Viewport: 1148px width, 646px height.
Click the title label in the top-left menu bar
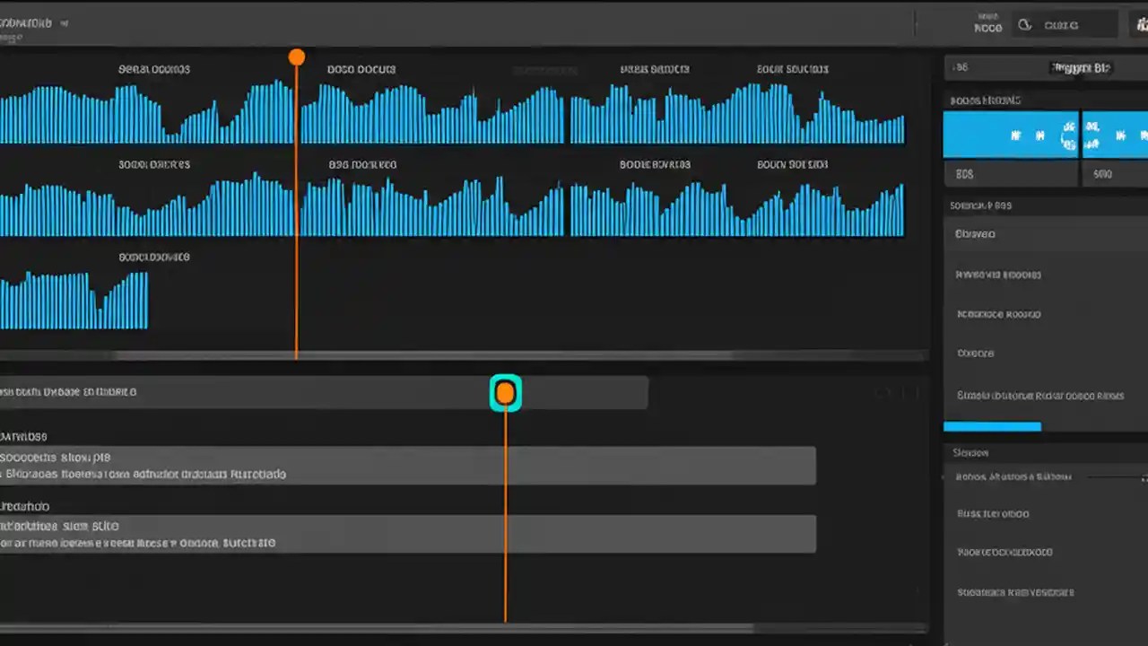click(x=27, y=23)
